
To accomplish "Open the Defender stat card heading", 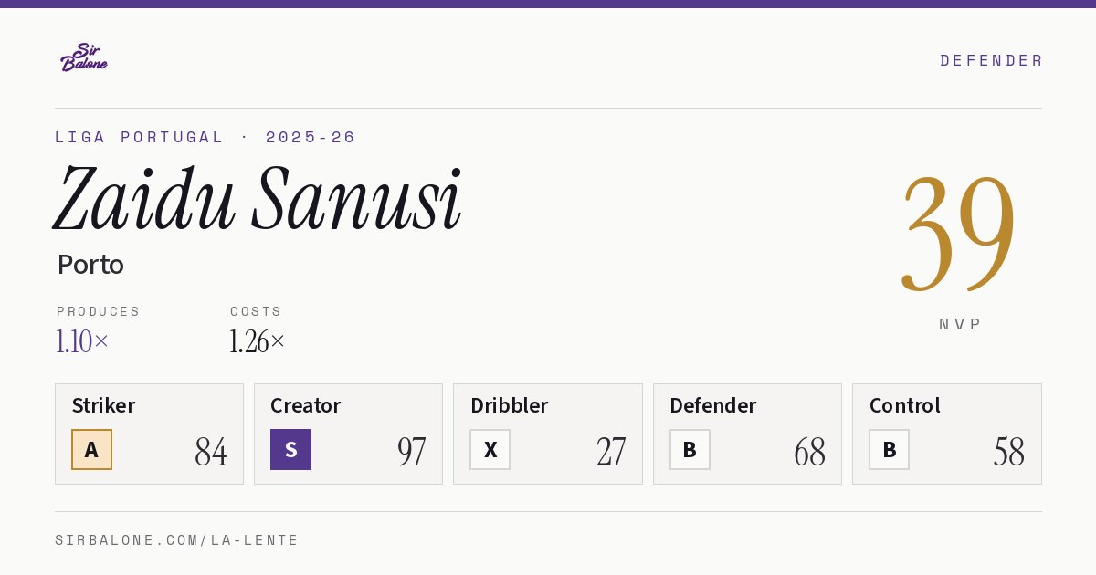I will (712, 405).
